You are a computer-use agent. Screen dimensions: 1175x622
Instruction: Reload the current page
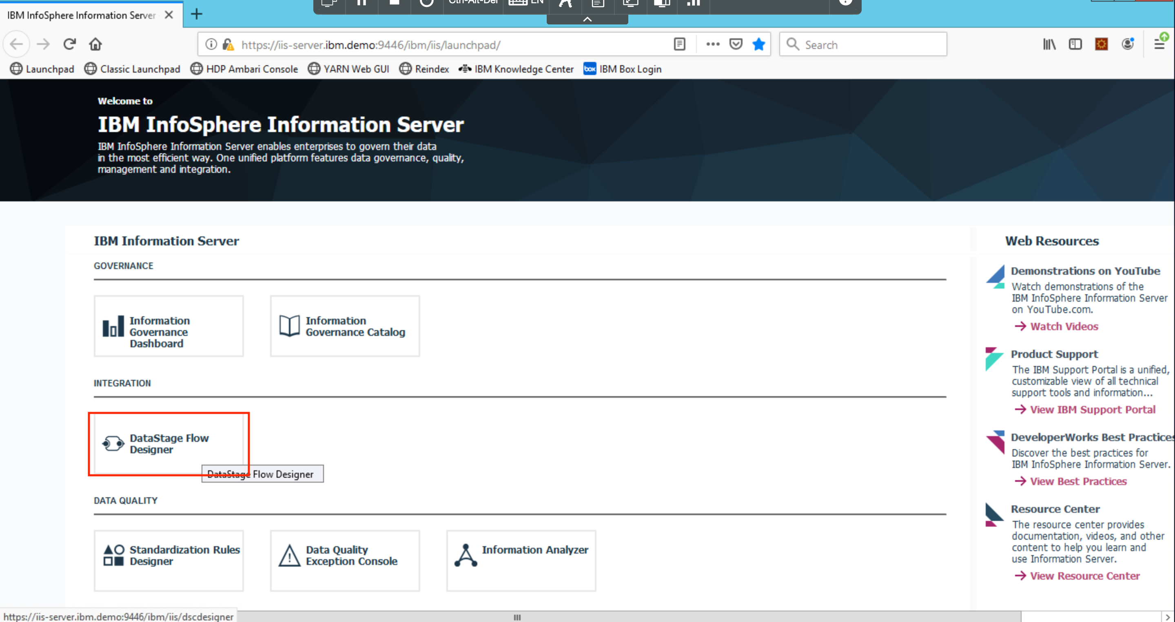click(69, 44)
